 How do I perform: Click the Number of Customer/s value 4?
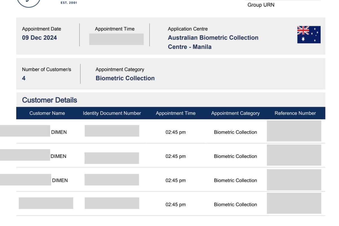[24, 78]
